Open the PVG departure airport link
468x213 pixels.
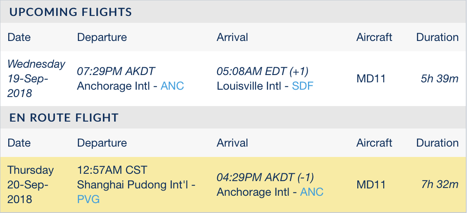click(88, 199)
